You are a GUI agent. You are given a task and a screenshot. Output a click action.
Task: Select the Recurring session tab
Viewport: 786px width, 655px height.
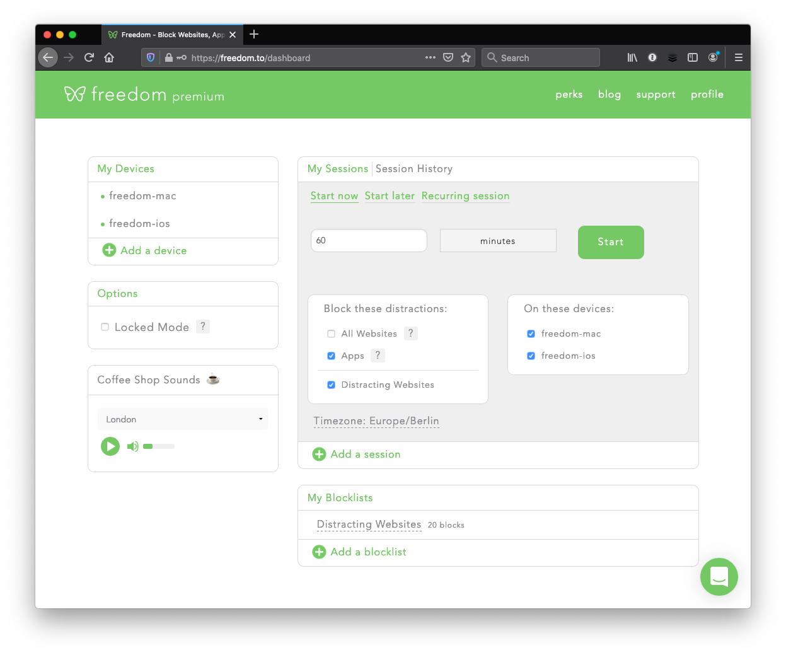(x=465, y=196)
